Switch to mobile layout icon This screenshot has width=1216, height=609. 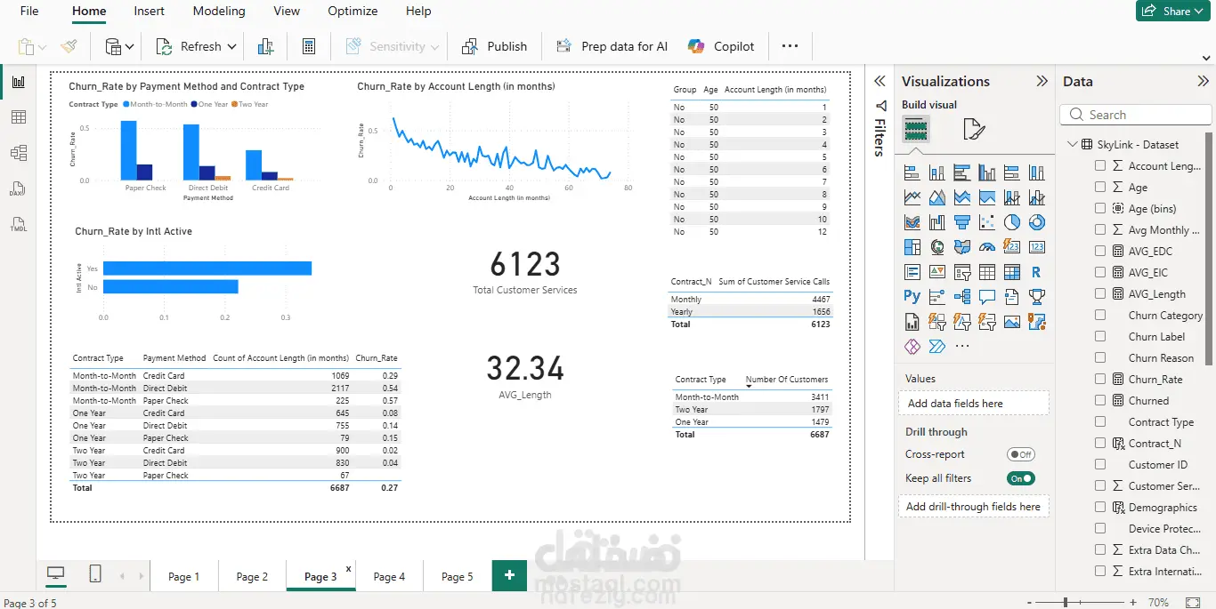click(x=95, y=575)
